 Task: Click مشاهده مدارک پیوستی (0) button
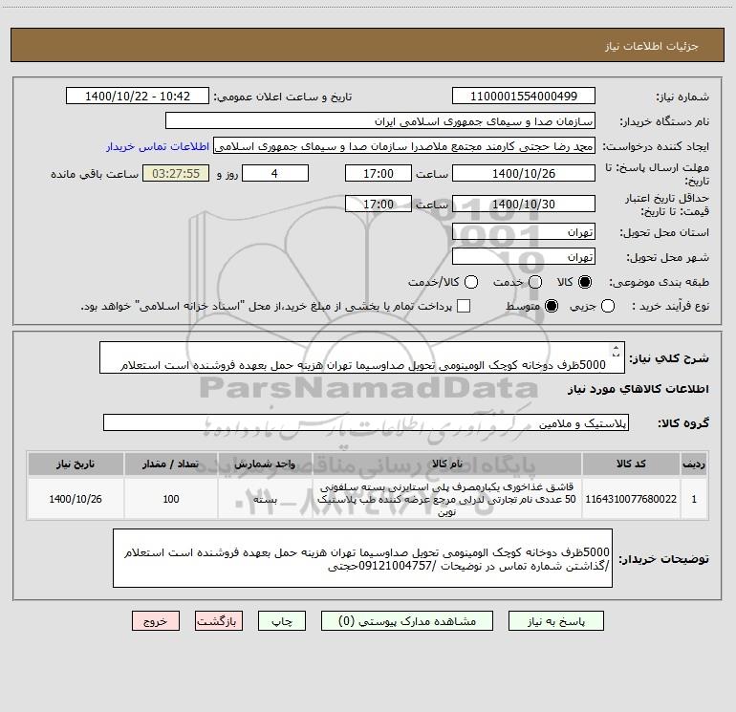pos(407,621)
